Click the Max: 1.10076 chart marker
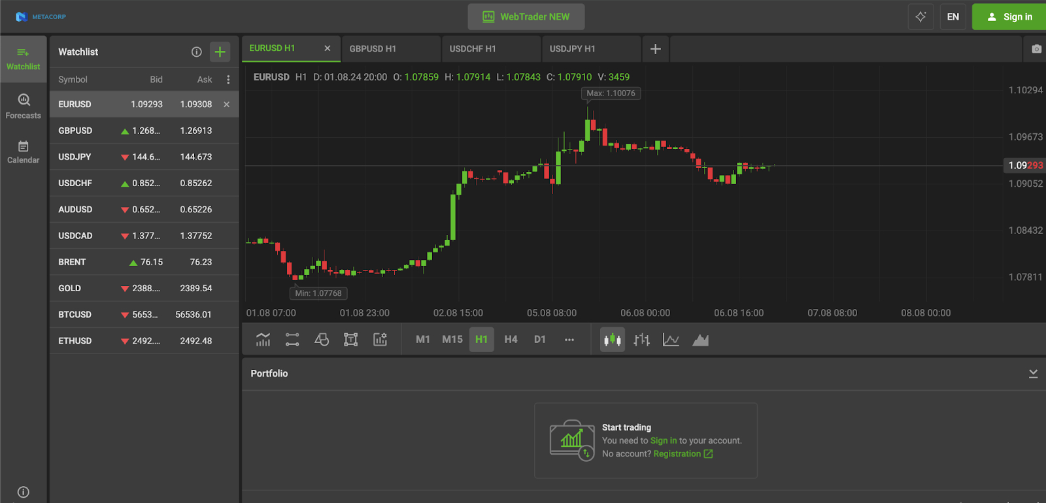Screen dimensions: 1046x503 [611, 93]
